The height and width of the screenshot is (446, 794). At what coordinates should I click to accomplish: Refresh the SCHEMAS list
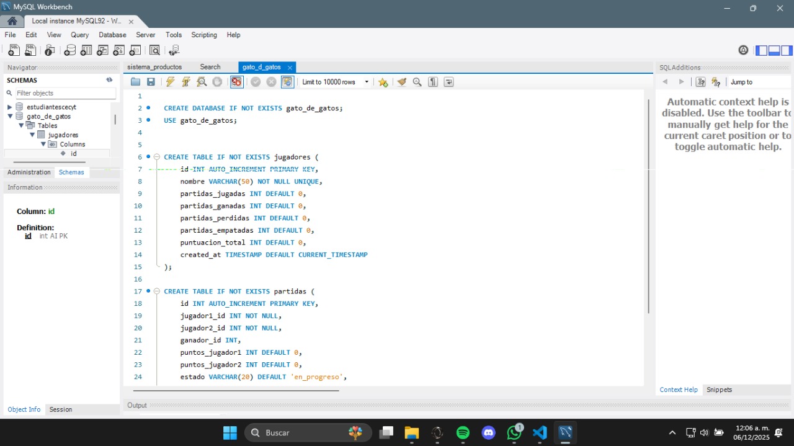109,80
